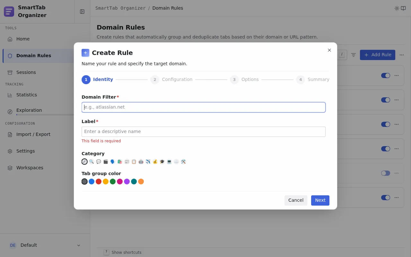This screenshot has height=257, width=411.
Task: Select the shopping bags category icon
Action: (120, 162)
